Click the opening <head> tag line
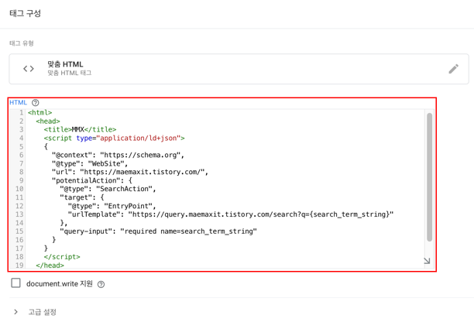This screenshot has width=474, height=322. click(x=48, y=121)
